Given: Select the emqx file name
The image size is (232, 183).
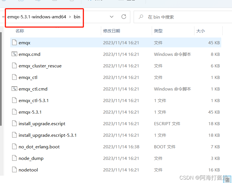Looking at the screenshot, I should (x=24, y=43).
